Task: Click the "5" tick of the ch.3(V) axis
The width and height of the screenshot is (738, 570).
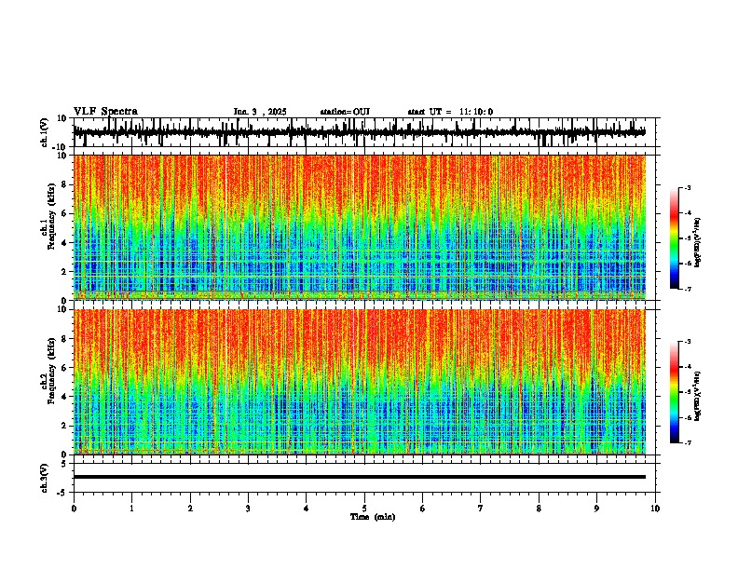Action: pyautogui.click(x=64, y=463)
